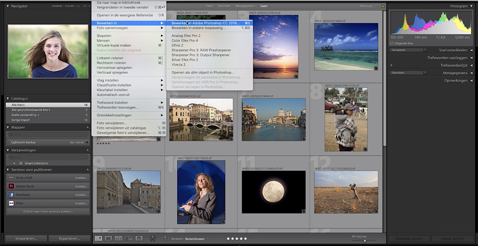Viewport: 478px width, 246px height.
Task: Toggle the A-Z sort direction icon
Action: (x=165, y=239)
